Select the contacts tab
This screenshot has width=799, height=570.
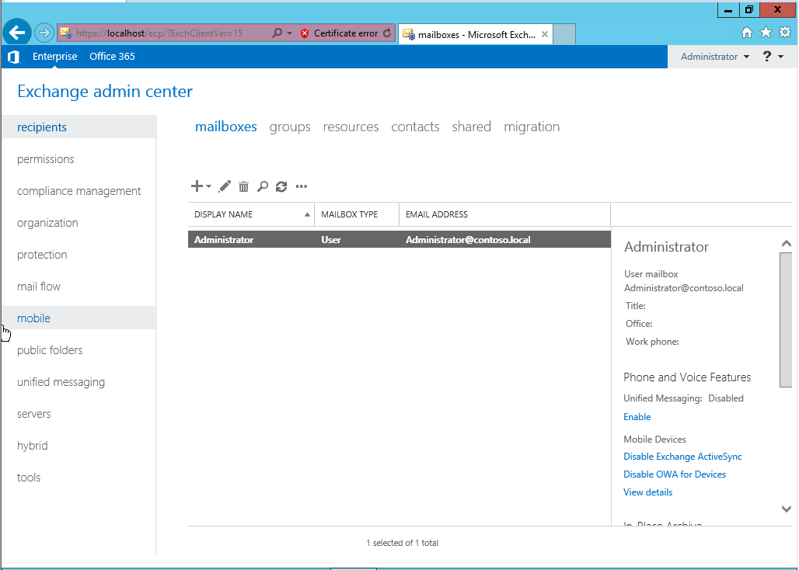coord(415,127)
